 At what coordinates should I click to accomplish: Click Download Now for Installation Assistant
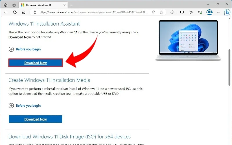[x=35, y=63]
